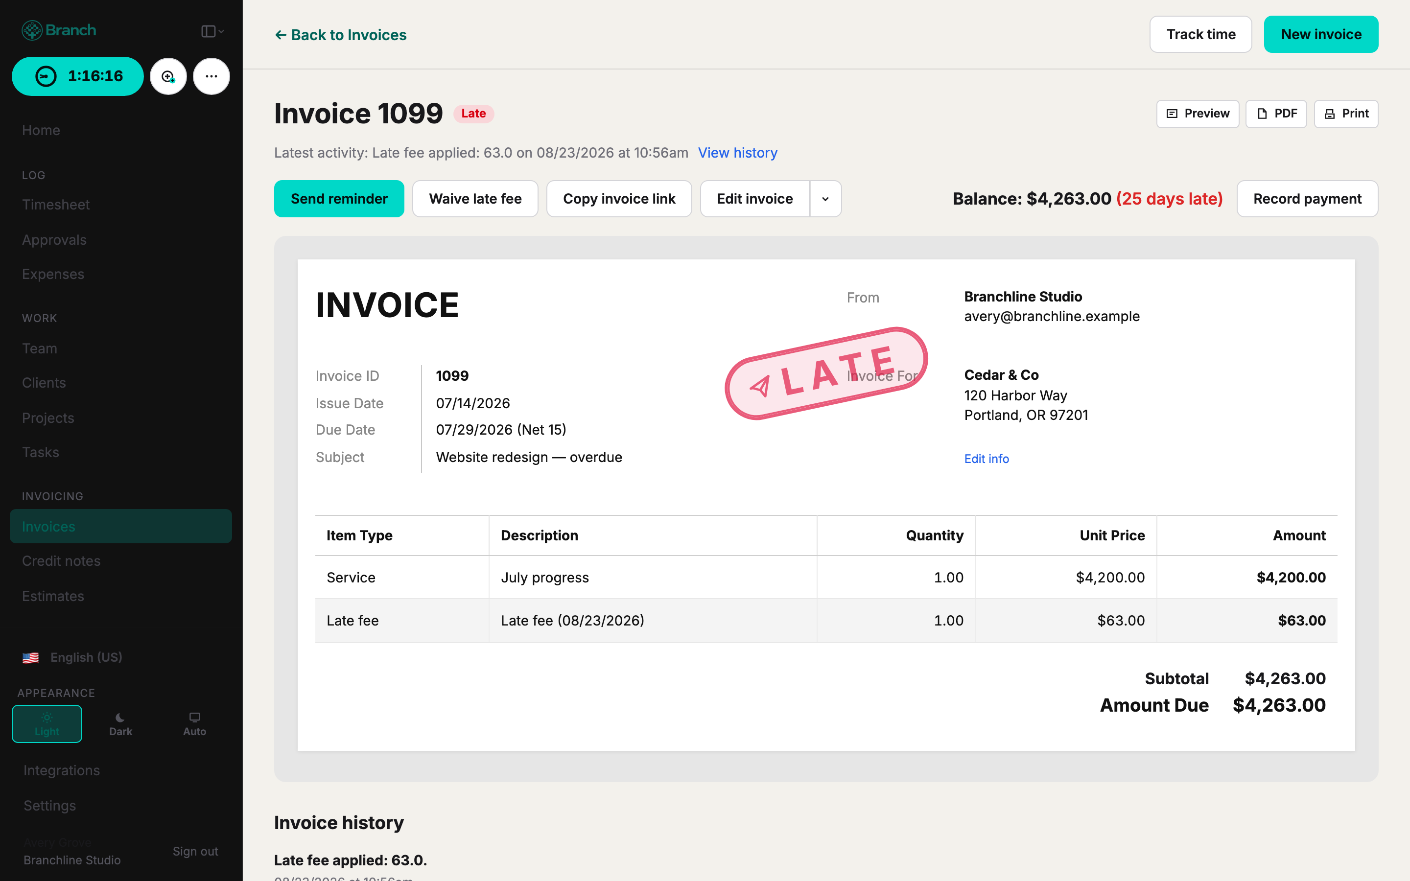The image size is (1410, 881).
Task: Click Edit invoice
Action: 754,199
